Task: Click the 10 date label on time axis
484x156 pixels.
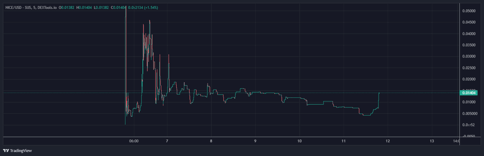Action: 299,141
